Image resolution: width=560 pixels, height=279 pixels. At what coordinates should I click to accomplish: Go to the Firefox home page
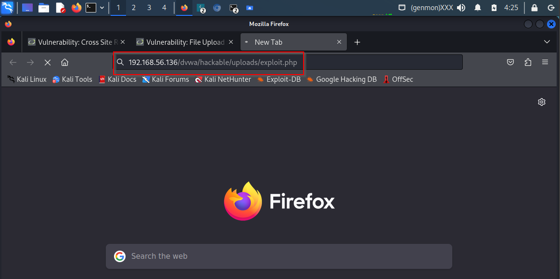(x=64, y=63)
